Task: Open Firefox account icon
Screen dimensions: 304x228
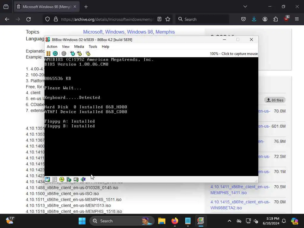Action: point(265,19)
